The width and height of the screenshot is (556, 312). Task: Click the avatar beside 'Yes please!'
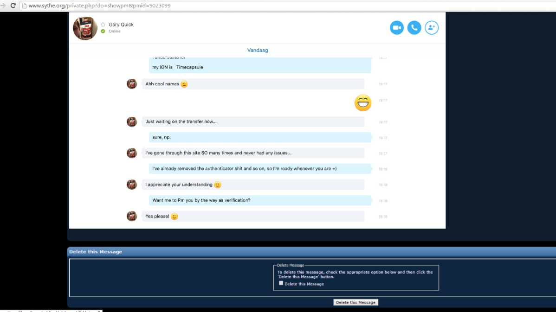(x=132, y=216)
